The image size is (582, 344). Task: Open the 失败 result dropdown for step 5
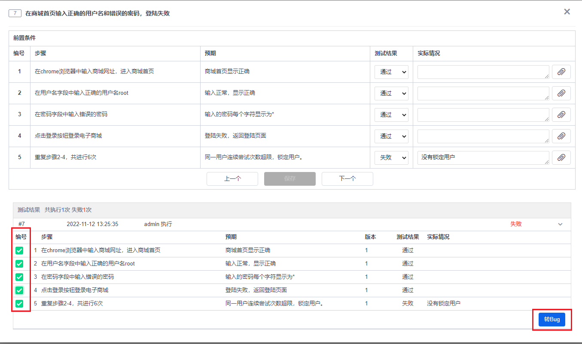(391, 158)
